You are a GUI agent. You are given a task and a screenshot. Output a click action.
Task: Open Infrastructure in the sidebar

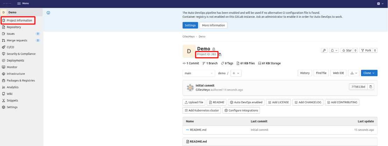point(16,74)
